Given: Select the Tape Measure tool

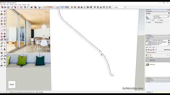Looking at the screenshot, I should 2,43.
